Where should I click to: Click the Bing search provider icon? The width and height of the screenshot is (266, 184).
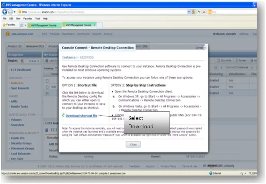tap(210, 12)
